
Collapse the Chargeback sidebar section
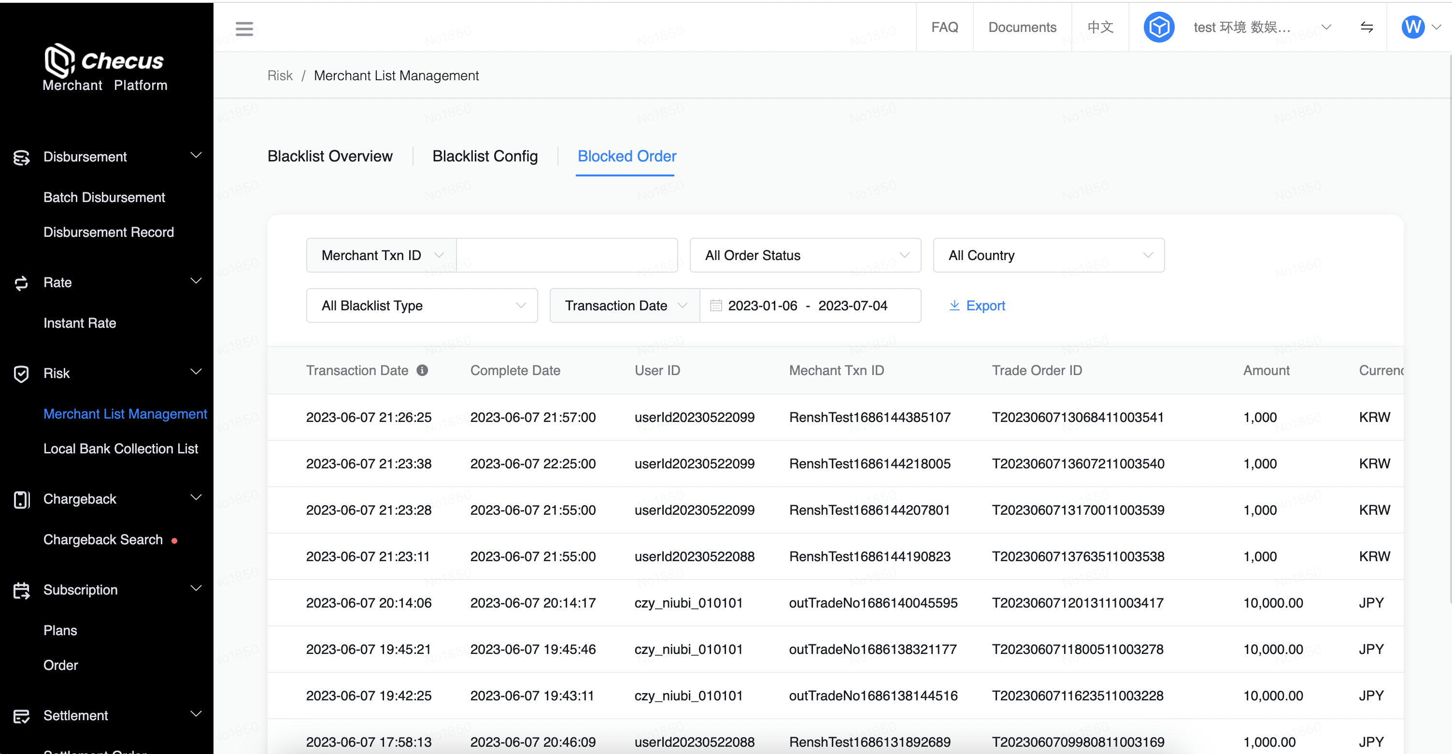click(196, 497)
